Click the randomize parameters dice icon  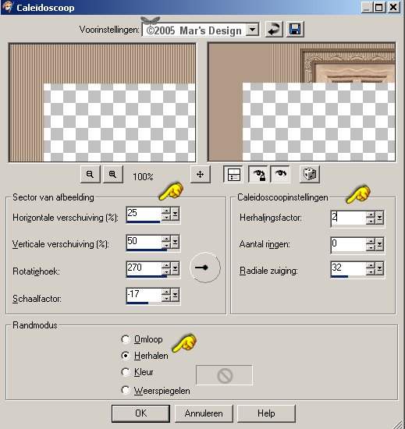tap(310, 174)
